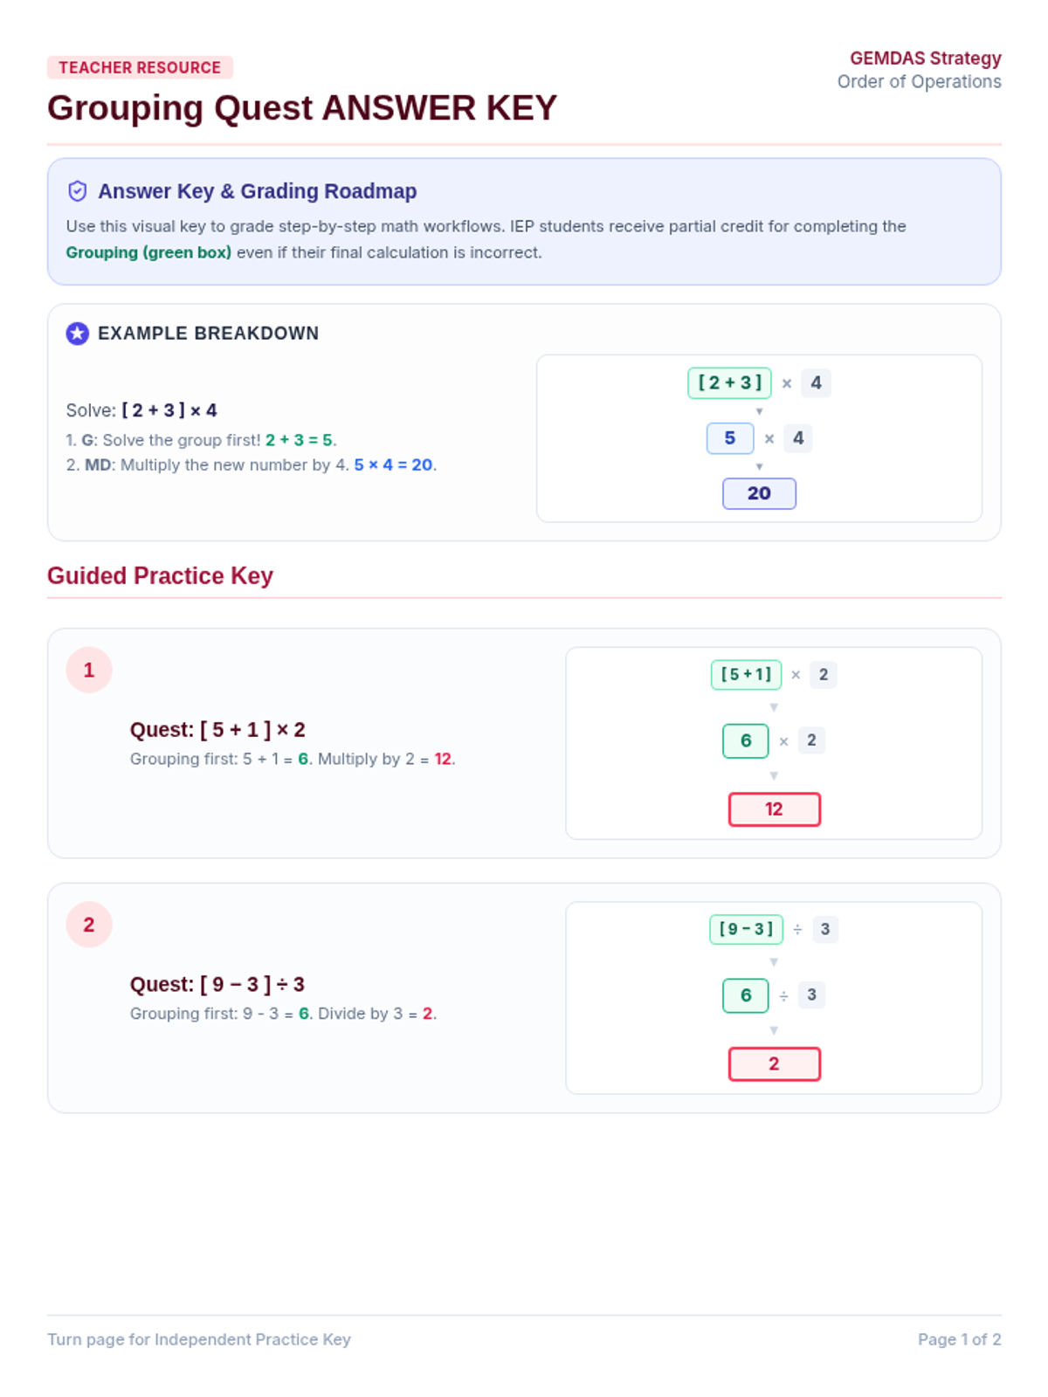
Task: Select the blue 5 result box in example
Action: pos(730,438)
